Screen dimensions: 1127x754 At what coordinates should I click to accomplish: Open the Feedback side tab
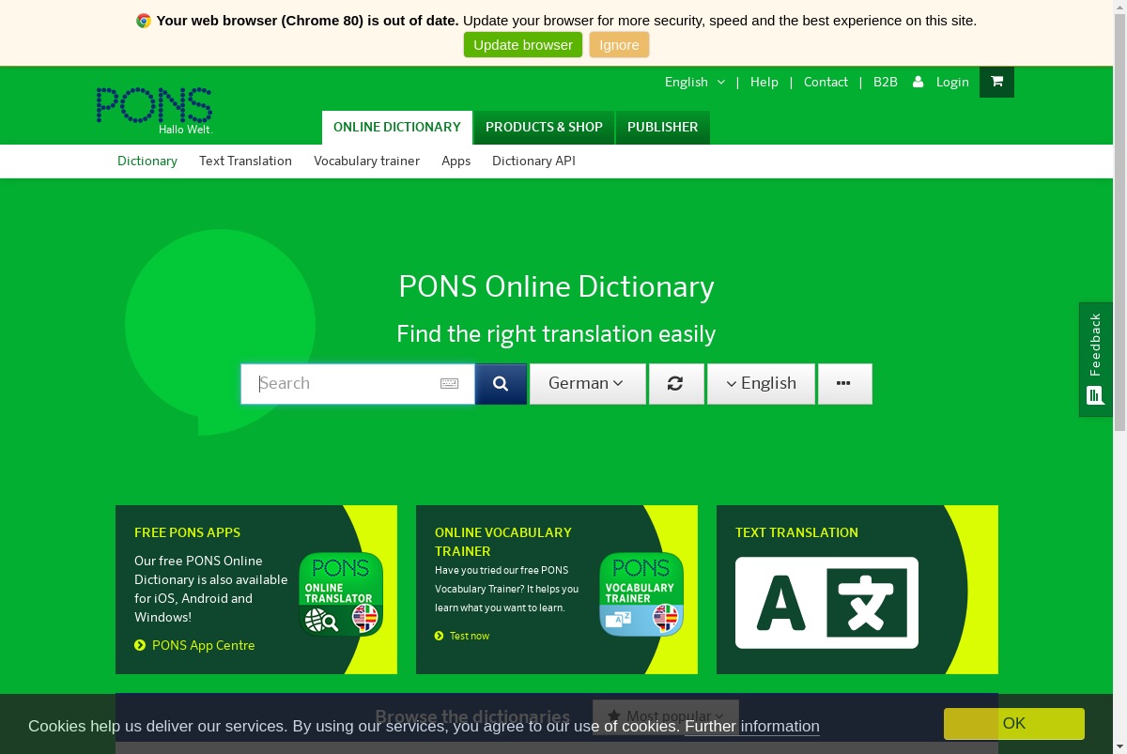click(1095, 359)
